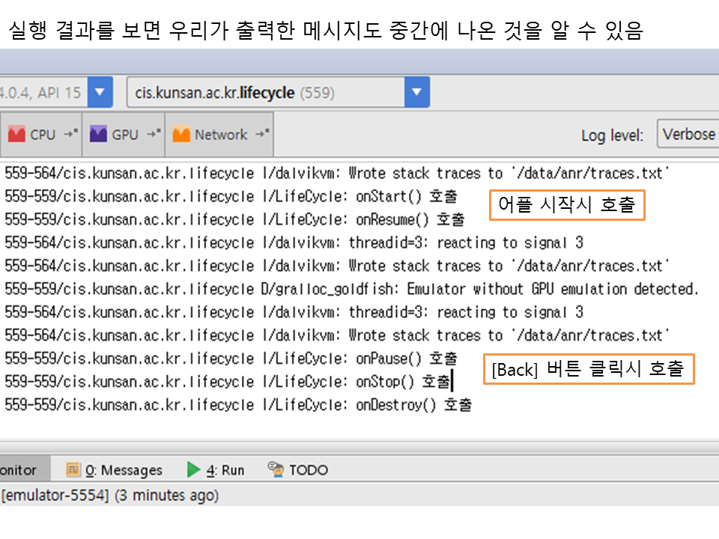Click the green Run play icon
719x539 pixels.
click(194, 469)
